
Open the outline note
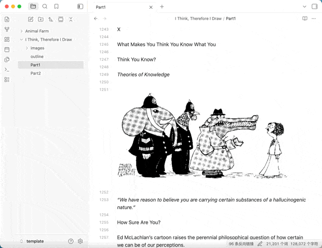click(x=37, y=56)
